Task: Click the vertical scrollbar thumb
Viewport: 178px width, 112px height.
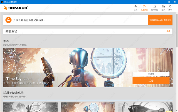Action: (177, 30)
